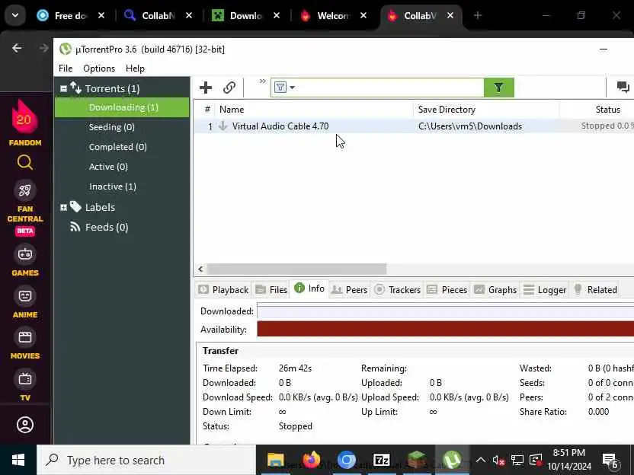Add a torrent with the plus icon
Screen dimensions: 634x475
pos(206,88)
